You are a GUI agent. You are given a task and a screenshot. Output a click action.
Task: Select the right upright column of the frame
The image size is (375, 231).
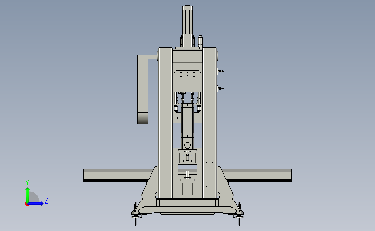pos(210,123)
